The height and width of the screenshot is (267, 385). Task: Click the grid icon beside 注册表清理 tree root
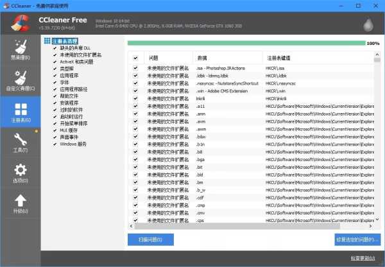tap(47, 41)
